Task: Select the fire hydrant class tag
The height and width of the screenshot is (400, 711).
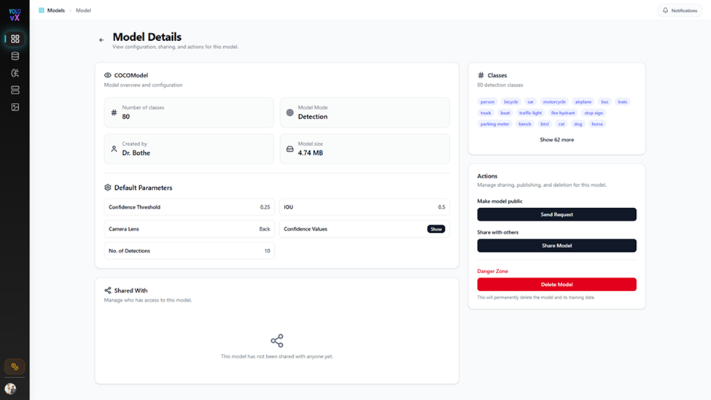Action: [563, 112]
